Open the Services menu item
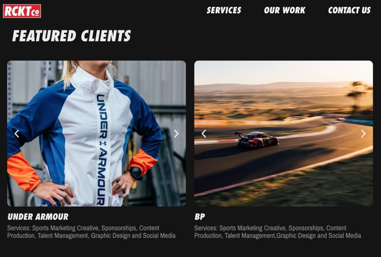The image size is (381, 257). 224,10
